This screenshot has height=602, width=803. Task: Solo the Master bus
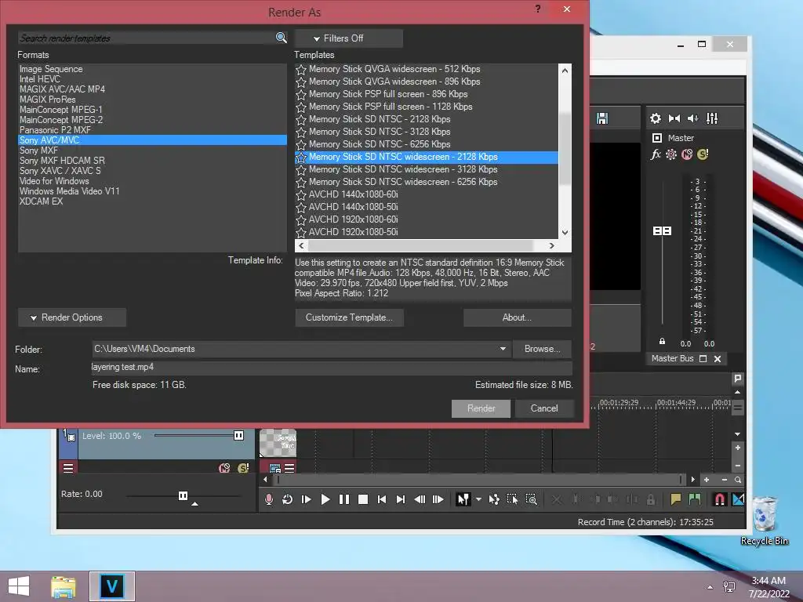(x=703, y=154)
